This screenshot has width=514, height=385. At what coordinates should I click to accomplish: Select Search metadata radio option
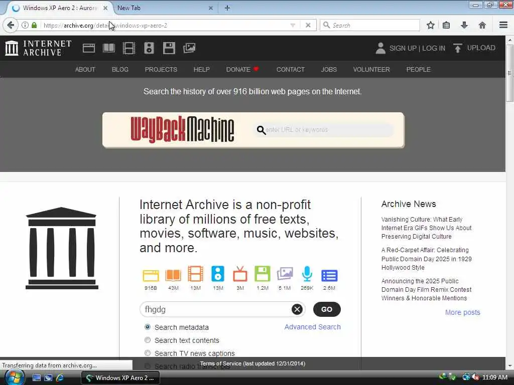148,327
